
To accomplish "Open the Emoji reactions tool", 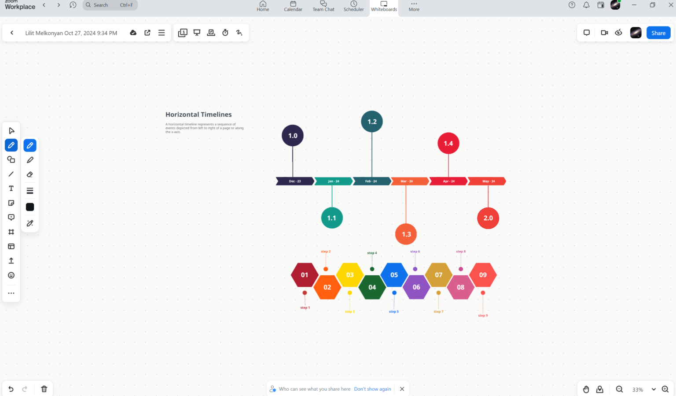I will 11,275.
